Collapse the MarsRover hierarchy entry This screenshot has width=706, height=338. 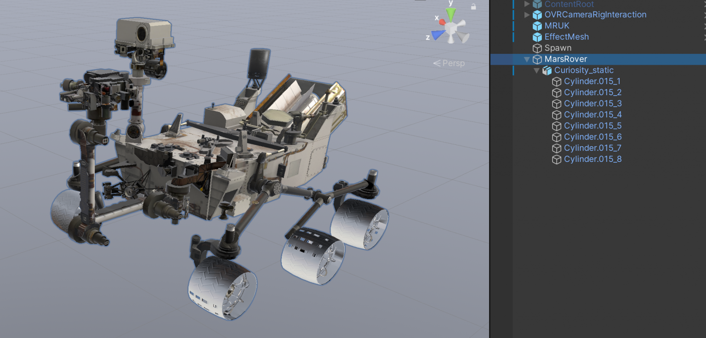(527, 59)
